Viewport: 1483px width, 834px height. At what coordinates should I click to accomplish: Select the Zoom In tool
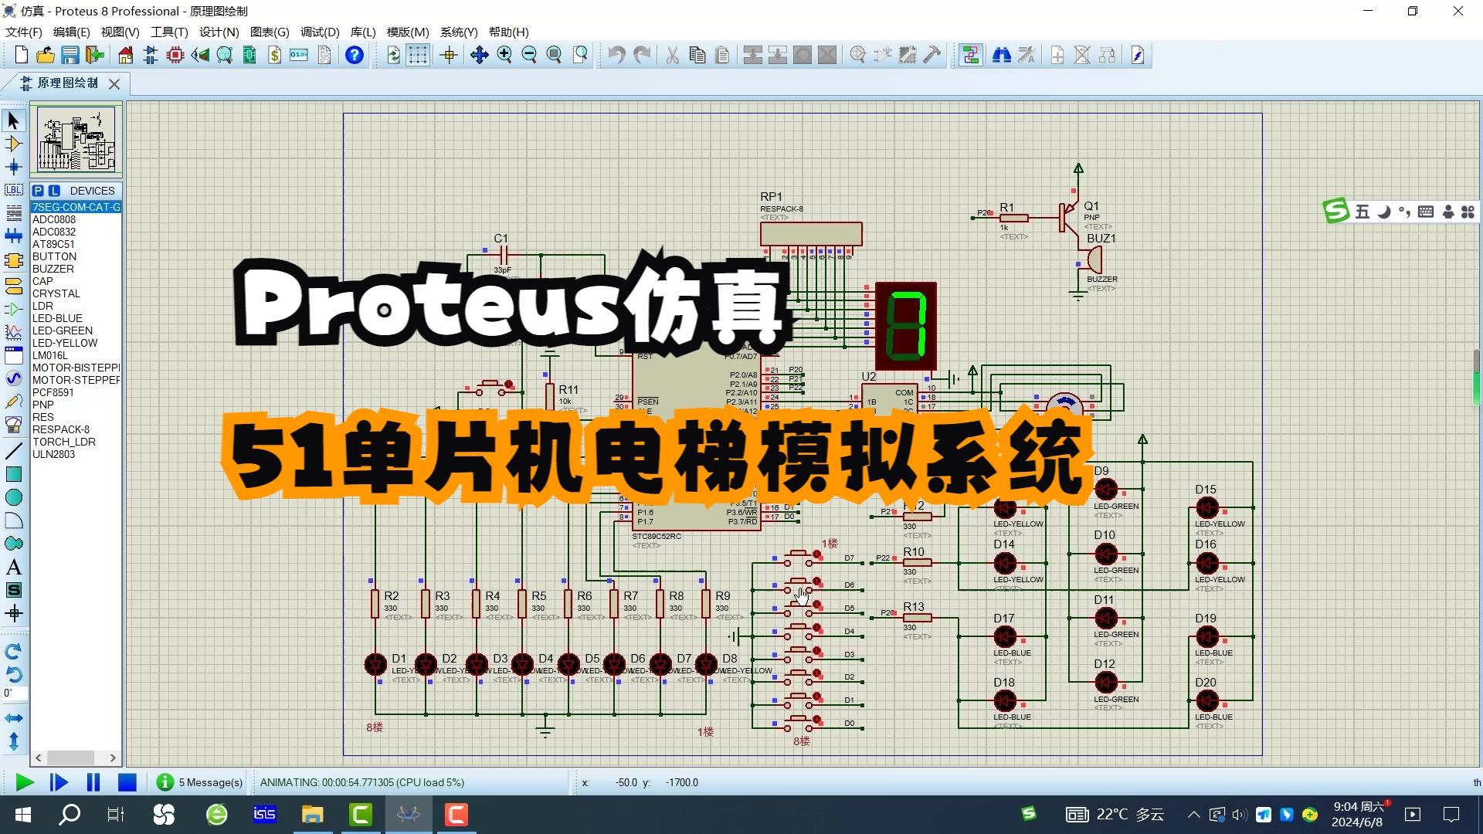pos(504,55)
